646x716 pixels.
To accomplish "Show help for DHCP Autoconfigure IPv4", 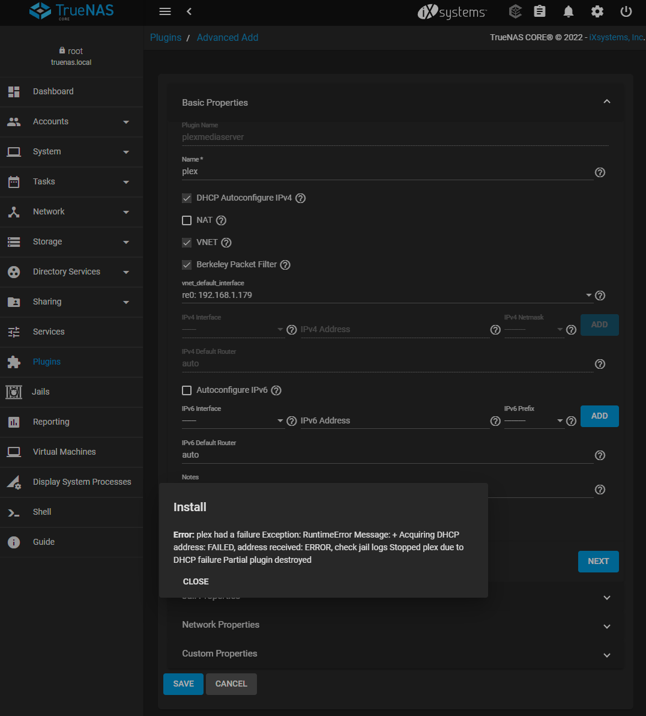I will (x=300, y=198).
